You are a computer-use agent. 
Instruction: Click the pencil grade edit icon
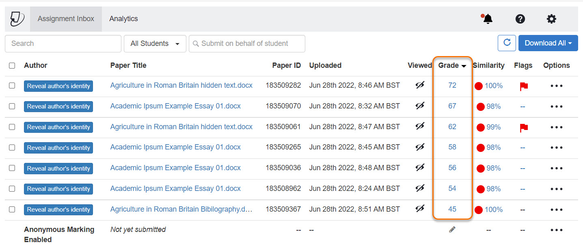click(452, 230)
